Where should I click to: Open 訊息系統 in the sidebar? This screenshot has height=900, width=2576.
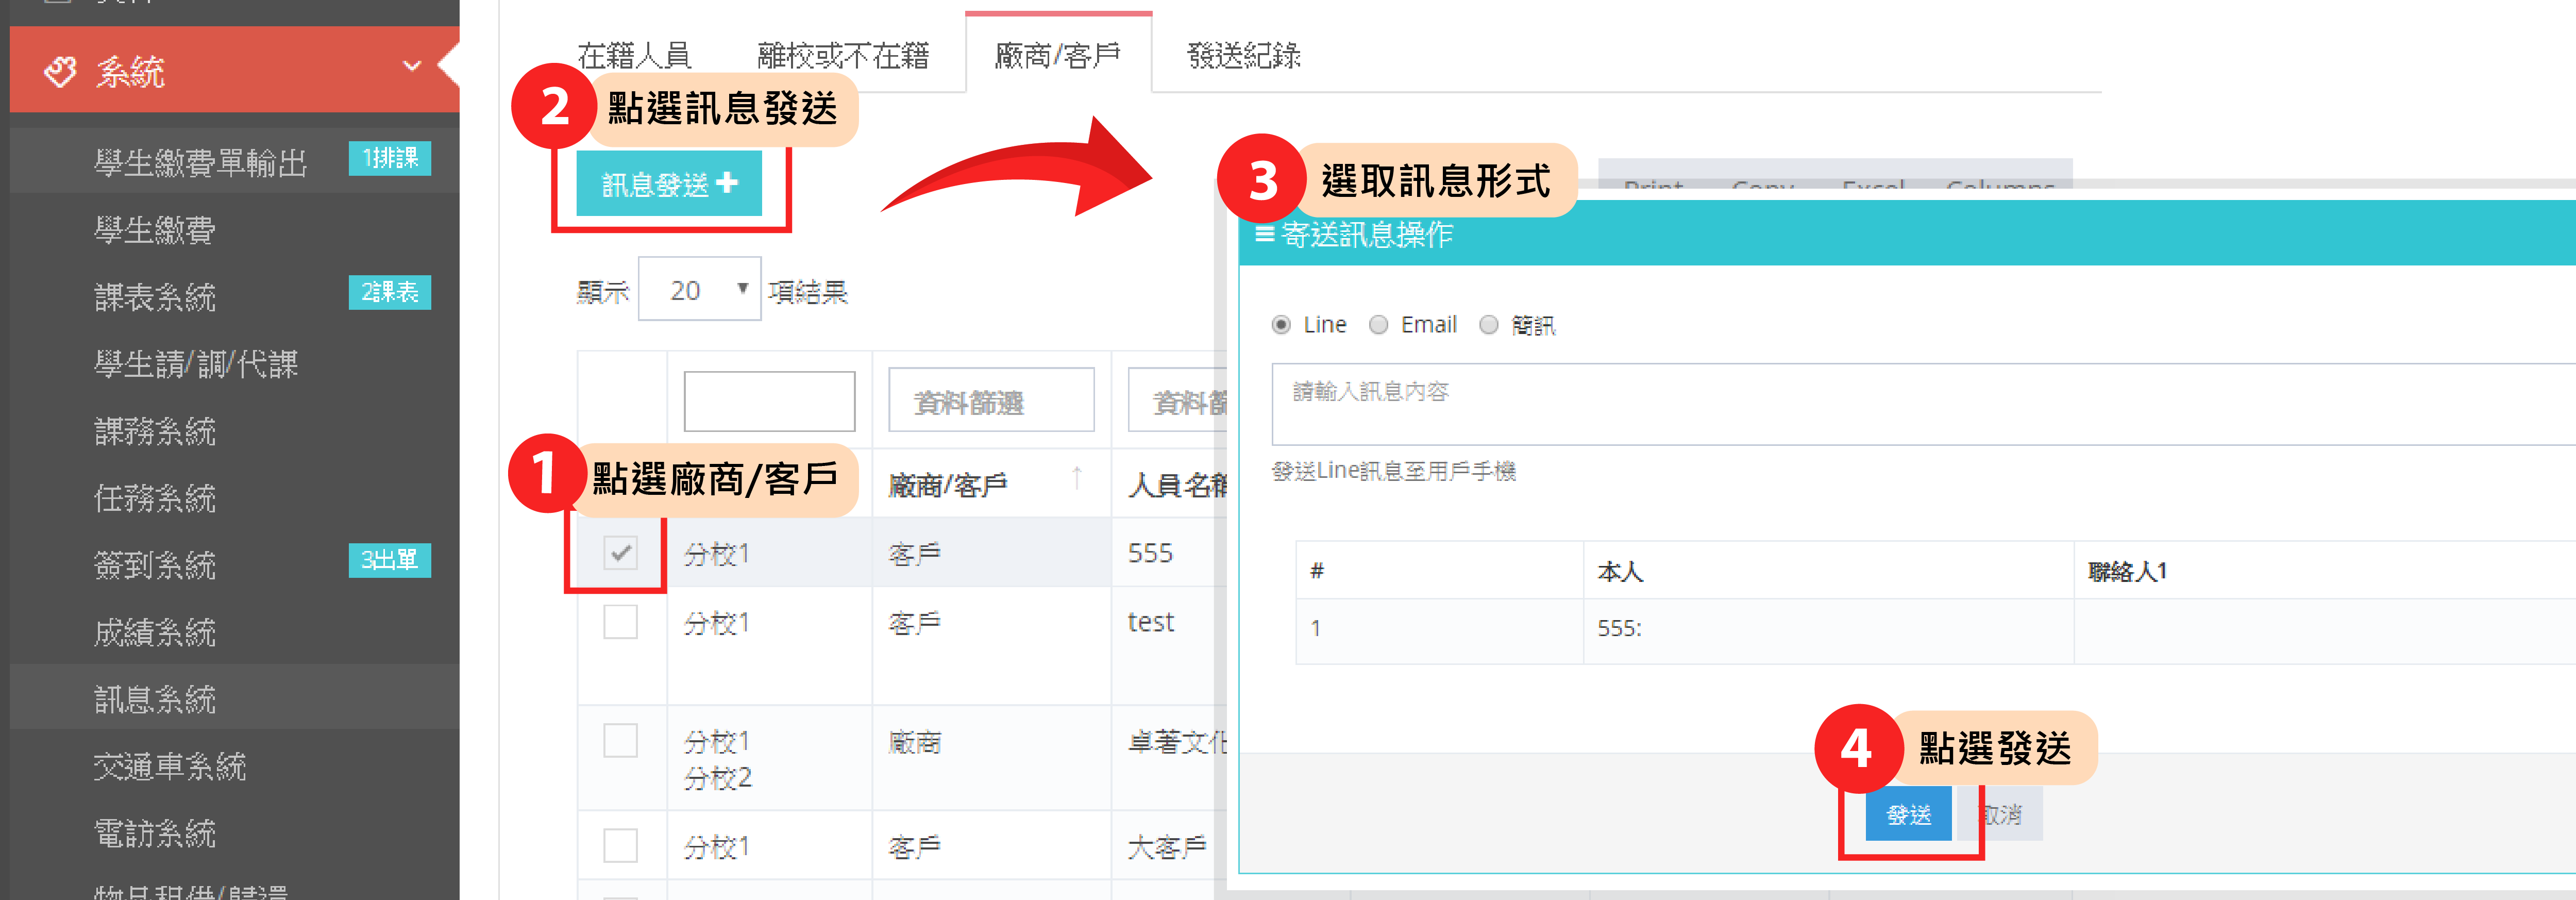click(x=155, y=699)
